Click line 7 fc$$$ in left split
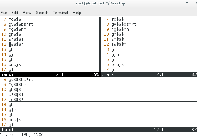The image size is (197, 137). click(x=15, y=19)
